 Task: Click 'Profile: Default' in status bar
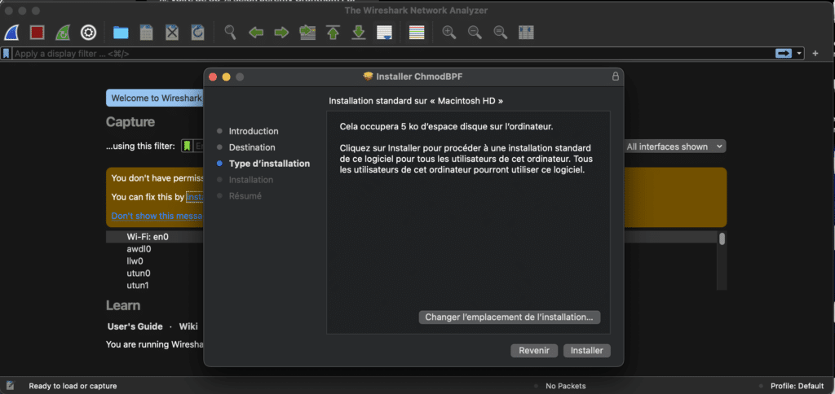(797, 386)
